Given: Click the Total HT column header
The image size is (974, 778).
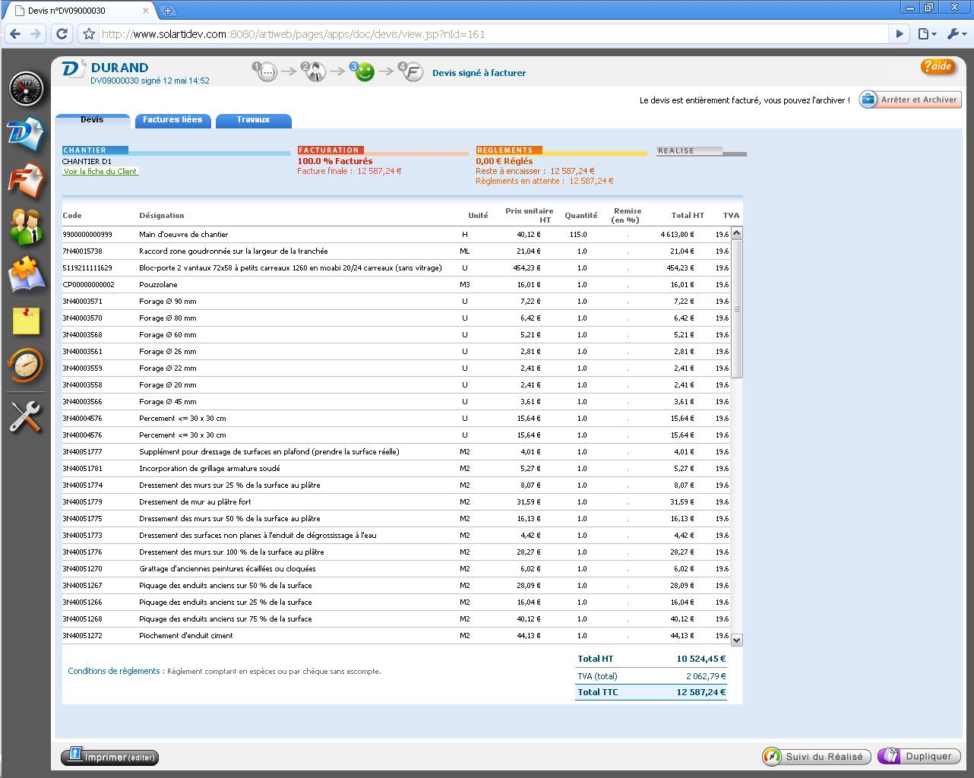Looking at the screenshot, I should 688,216.
